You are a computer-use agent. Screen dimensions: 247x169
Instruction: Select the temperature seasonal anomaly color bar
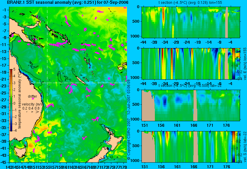(11, 100)
